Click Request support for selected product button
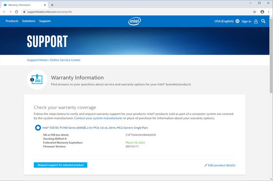The height and width of the screenshot is (181, 273). (x=60, y=165)
